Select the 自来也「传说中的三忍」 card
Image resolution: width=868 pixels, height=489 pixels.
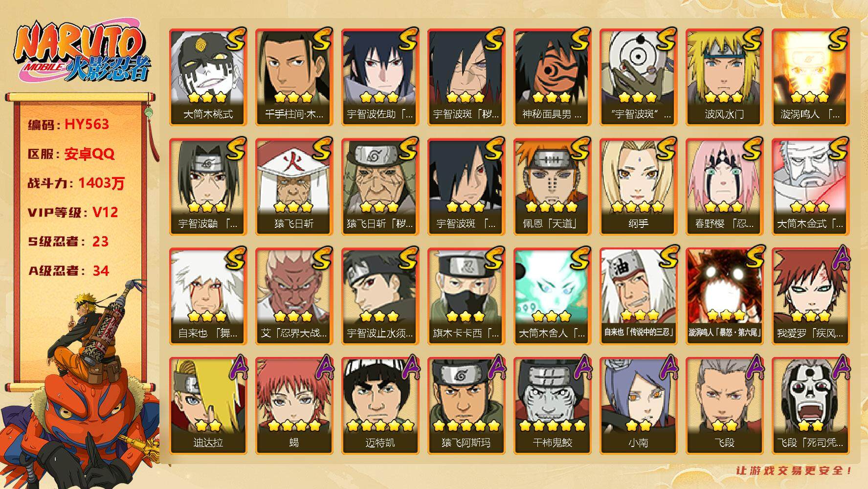[x=638, y=296]
